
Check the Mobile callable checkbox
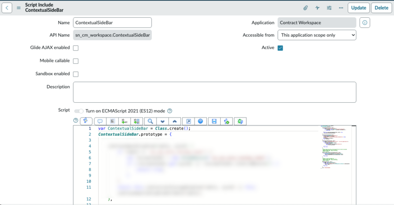tap(76, 61)
